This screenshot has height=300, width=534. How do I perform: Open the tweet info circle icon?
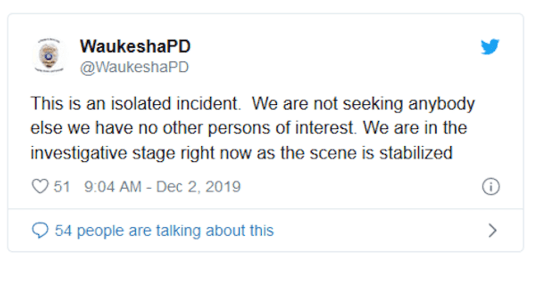click(x=490, y=187)
